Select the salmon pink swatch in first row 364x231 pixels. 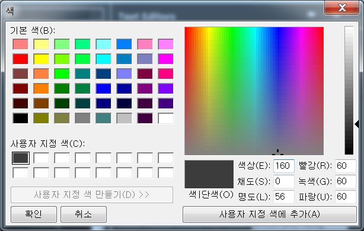pyautogui.click(x=21, y=44)
